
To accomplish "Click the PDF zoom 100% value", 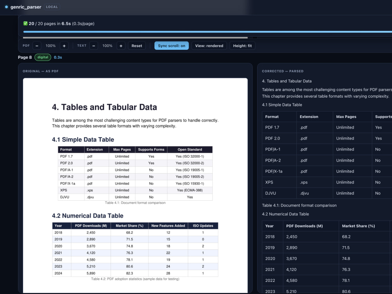I will [x=51, y=46].
